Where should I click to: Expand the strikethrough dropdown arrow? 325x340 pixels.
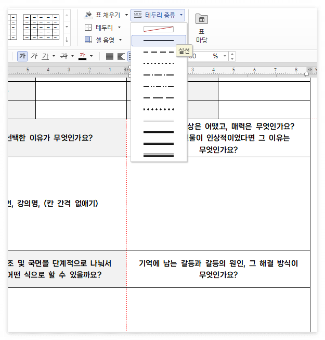(x=72, y=56)
